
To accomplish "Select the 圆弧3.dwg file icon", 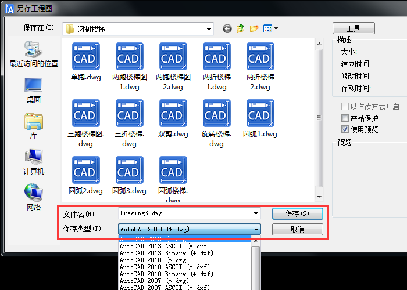I will click(130, 170).
